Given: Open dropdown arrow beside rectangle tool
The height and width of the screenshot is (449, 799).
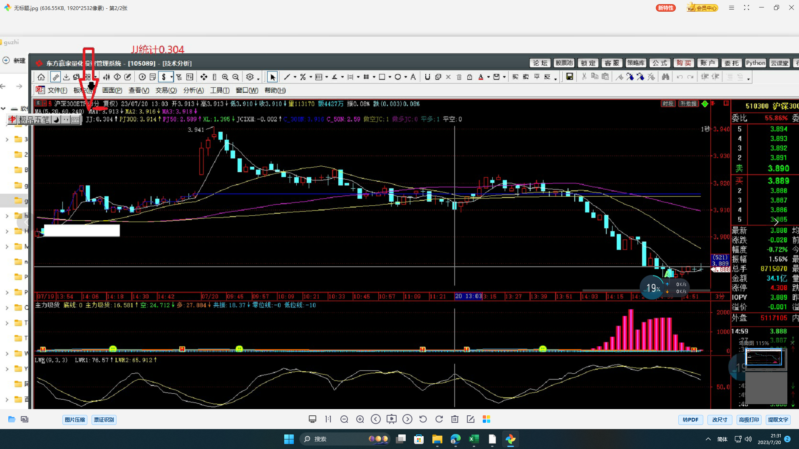Looking at the screenshot, I should click(390, 77).
